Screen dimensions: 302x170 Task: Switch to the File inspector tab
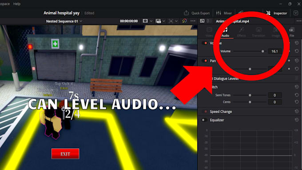click(292, 32)
